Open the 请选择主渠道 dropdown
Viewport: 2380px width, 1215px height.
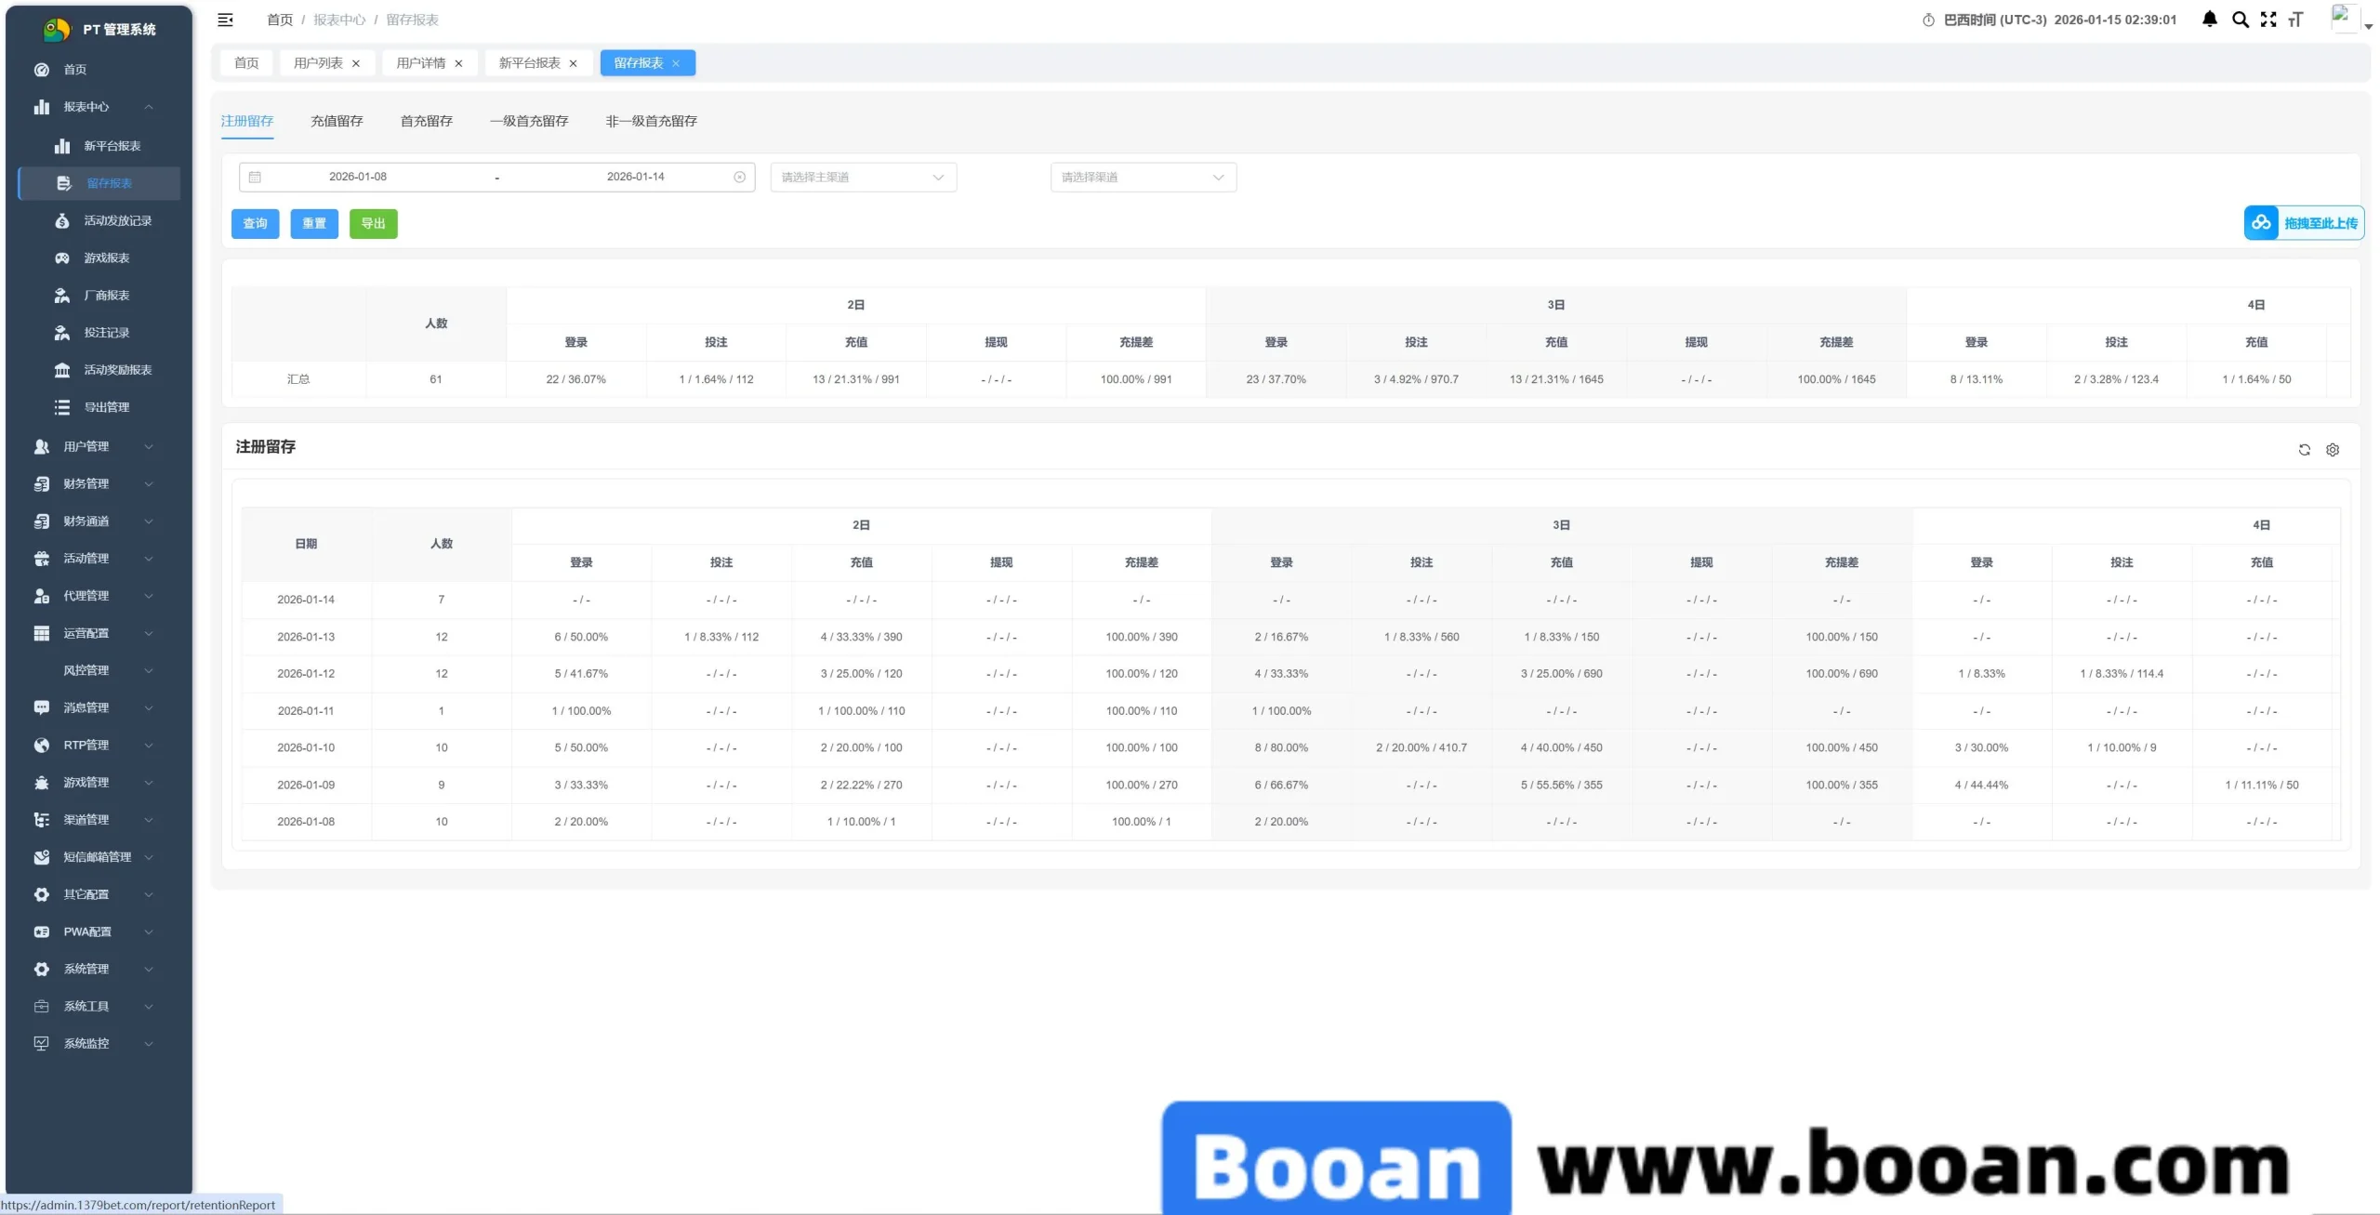point(863,177)
